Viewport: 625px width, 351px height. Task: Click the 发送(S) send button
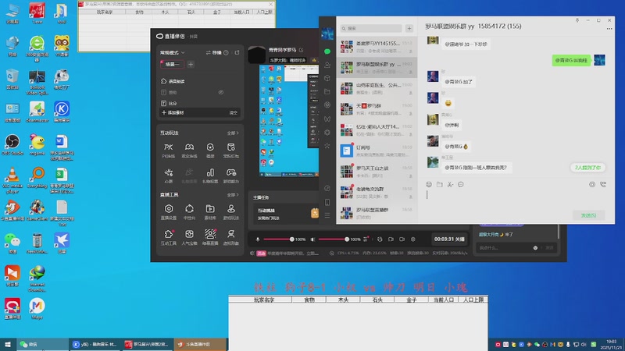pos(588,215)
